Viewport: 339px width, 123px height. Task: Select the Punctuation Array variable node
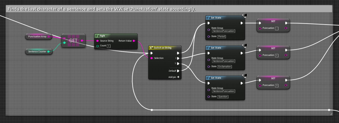click(x=38, y=37)
